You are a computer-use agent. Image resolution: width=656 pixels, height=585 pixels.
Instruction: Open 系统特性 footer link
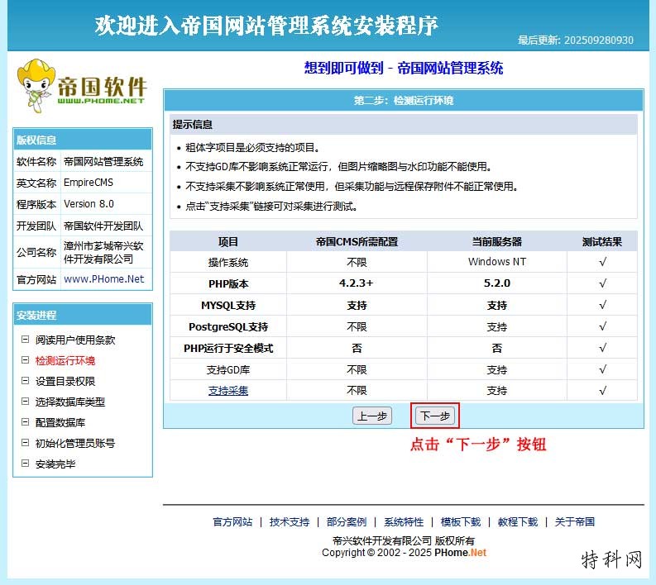point(404,522)
